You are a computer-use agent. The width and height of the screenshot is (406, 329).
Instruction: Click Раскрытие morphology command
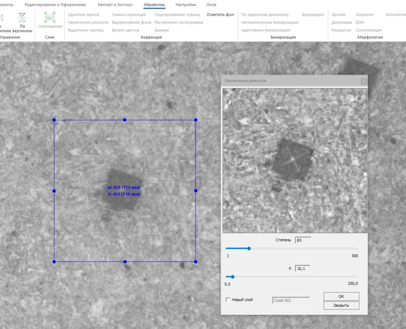click(341, 30)
